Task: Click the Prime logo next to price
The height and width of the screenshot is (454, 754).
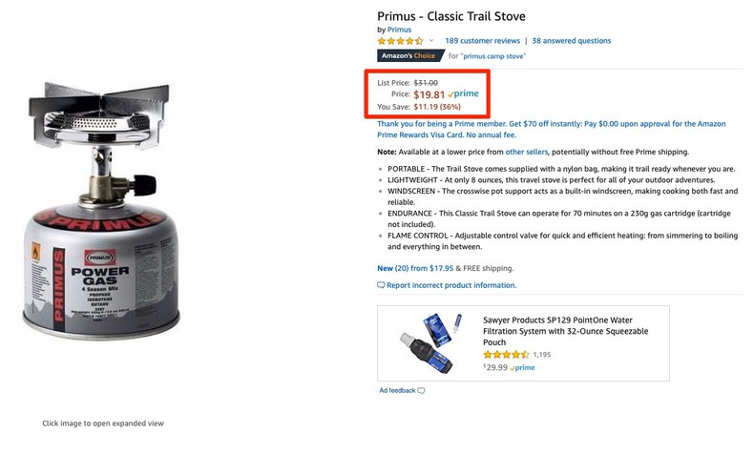Action: coord(463,94)
